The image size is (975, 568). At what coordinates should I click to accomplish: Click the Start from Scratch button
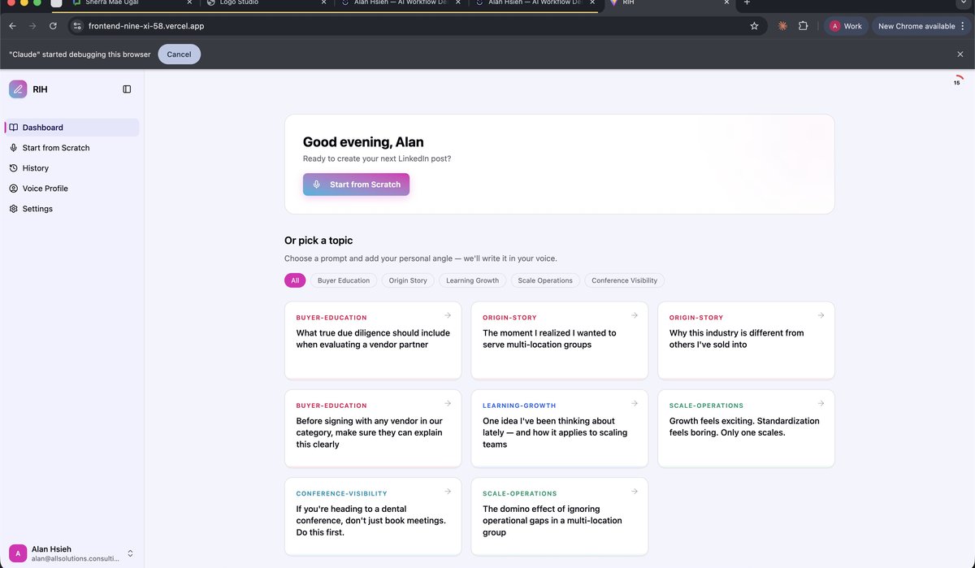356,184
